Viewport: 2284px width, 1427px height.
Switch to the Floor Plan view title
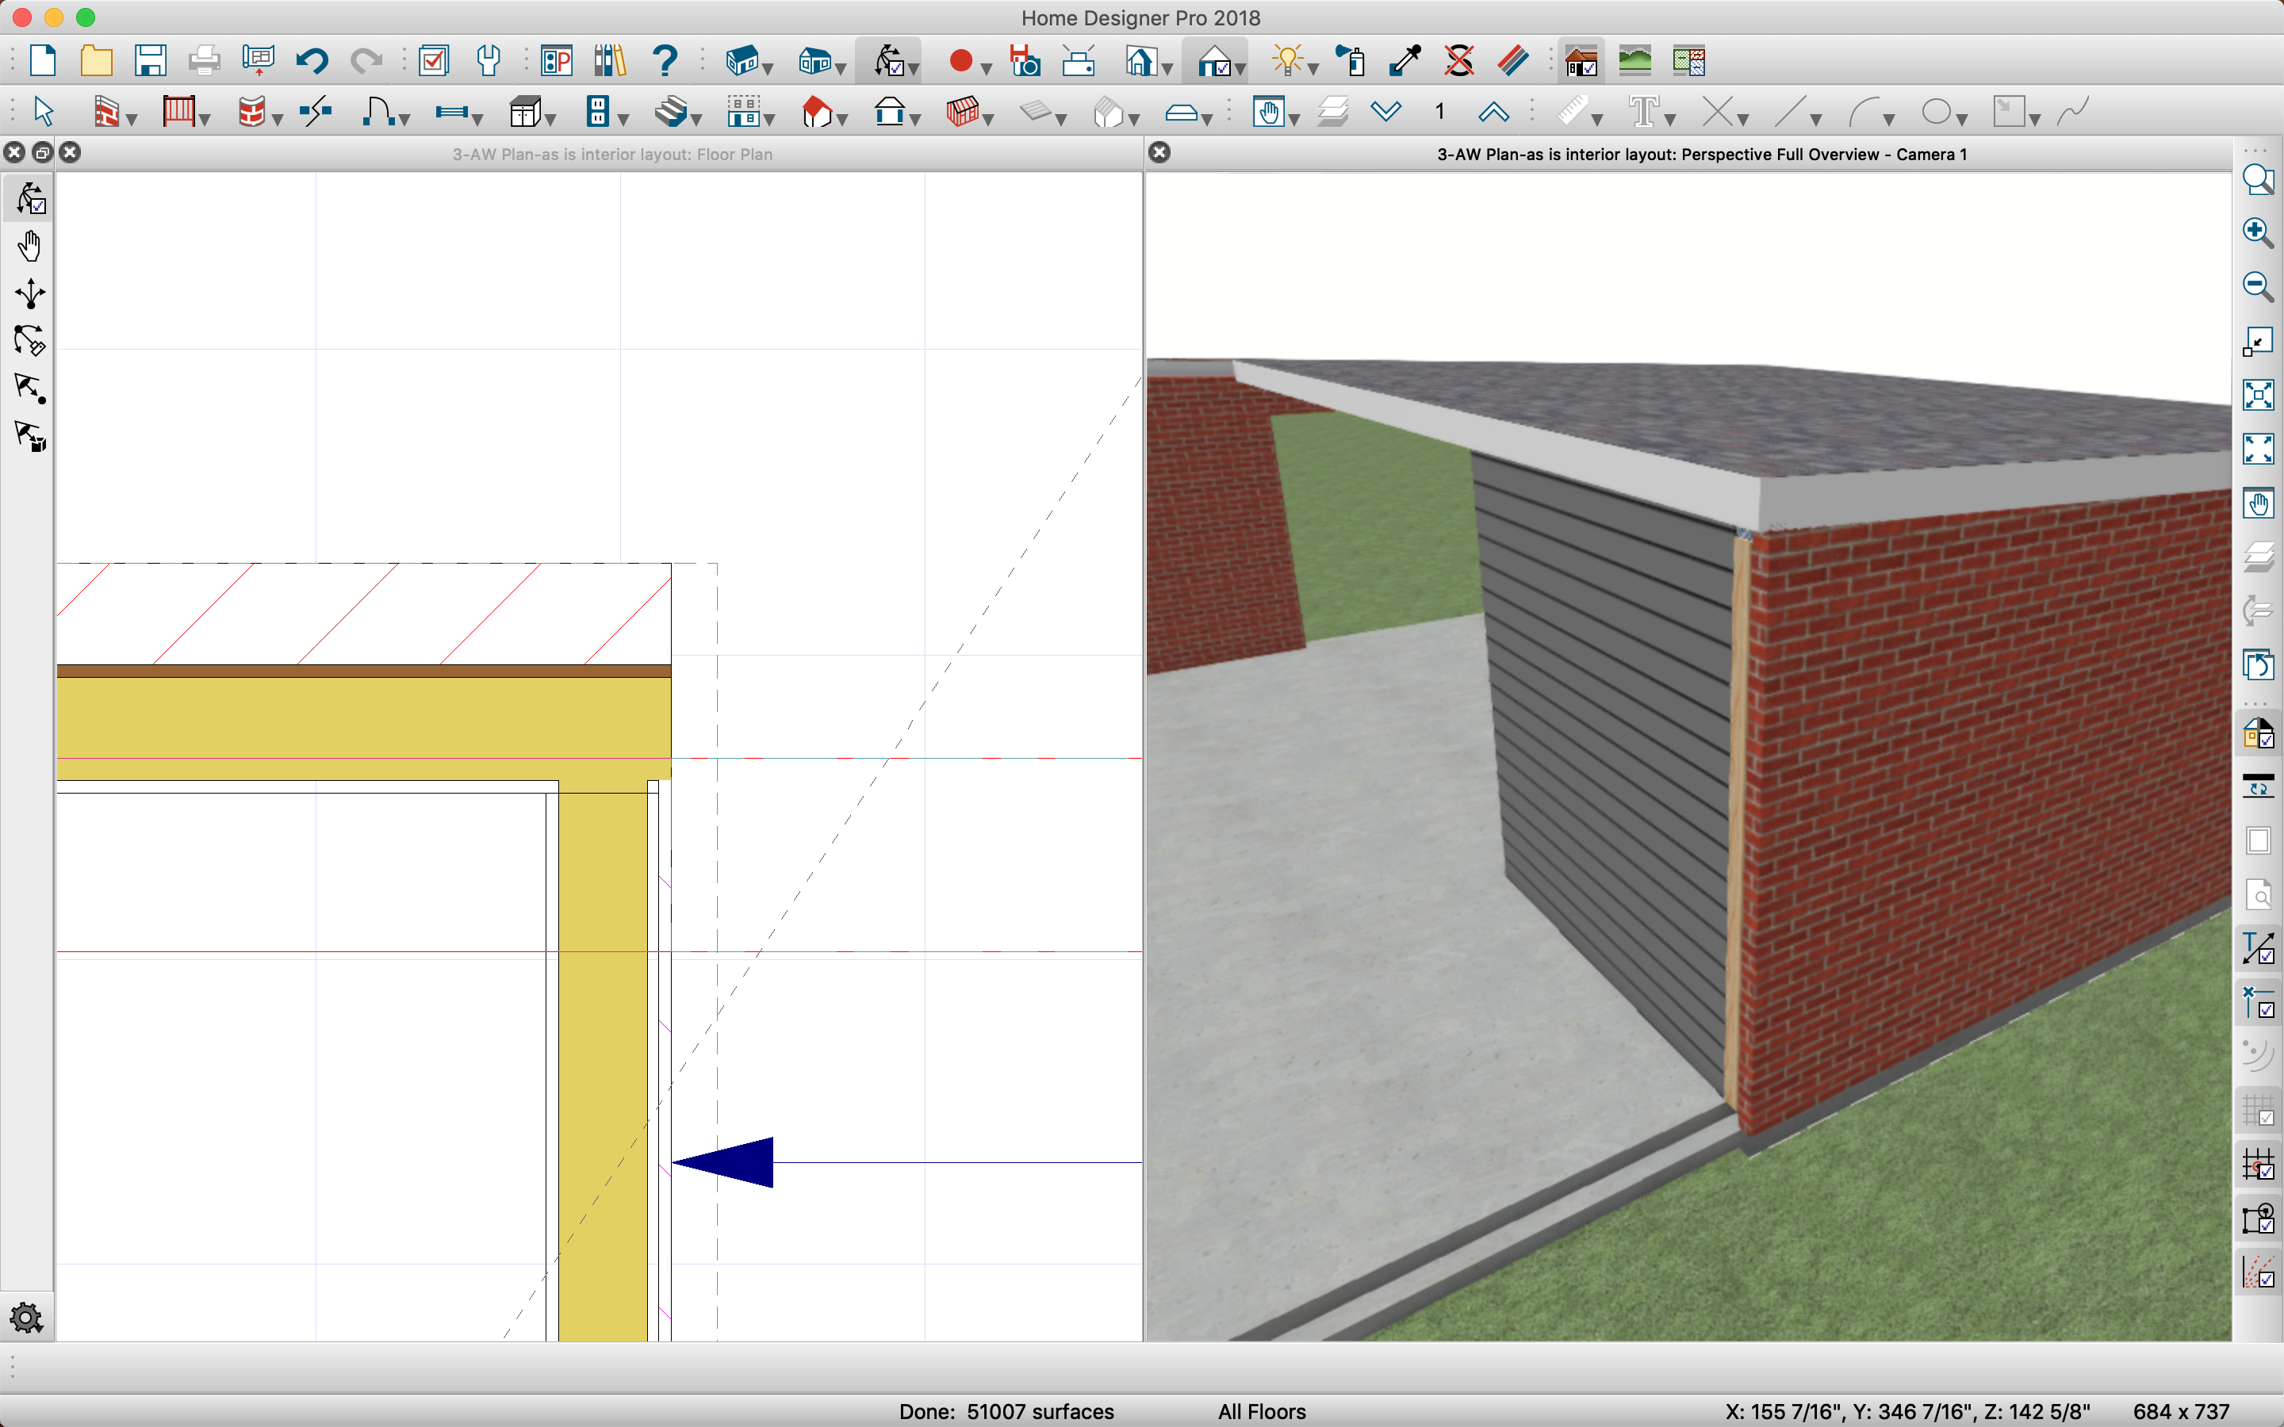pyautogui.click(x=611, y=154)
